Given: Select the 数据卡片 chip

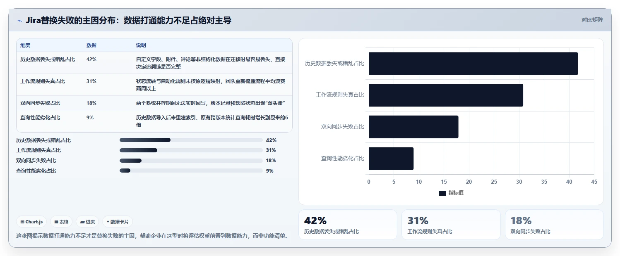Looking at the screenshot, I should [118, 222].
